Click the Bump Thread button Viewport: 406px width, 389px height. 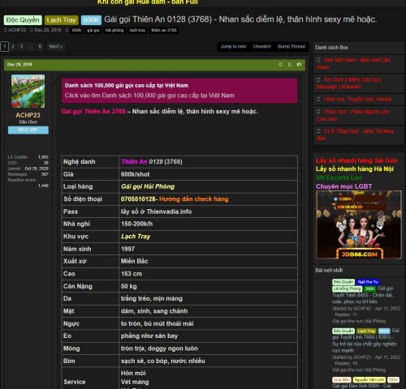292,46
